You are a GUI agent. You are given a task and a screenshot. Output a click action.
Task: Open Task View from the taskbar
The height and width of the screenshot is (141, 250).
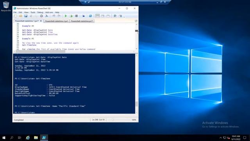click(20, 137)
